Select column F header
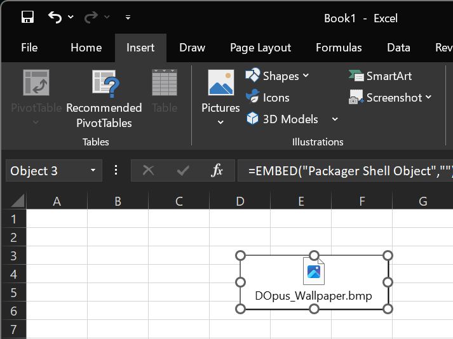453x339 pixels. [362, 201]
